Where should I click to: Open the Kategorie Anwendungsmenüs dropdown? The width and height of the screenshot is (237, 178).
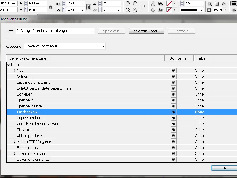coord(65,46)
